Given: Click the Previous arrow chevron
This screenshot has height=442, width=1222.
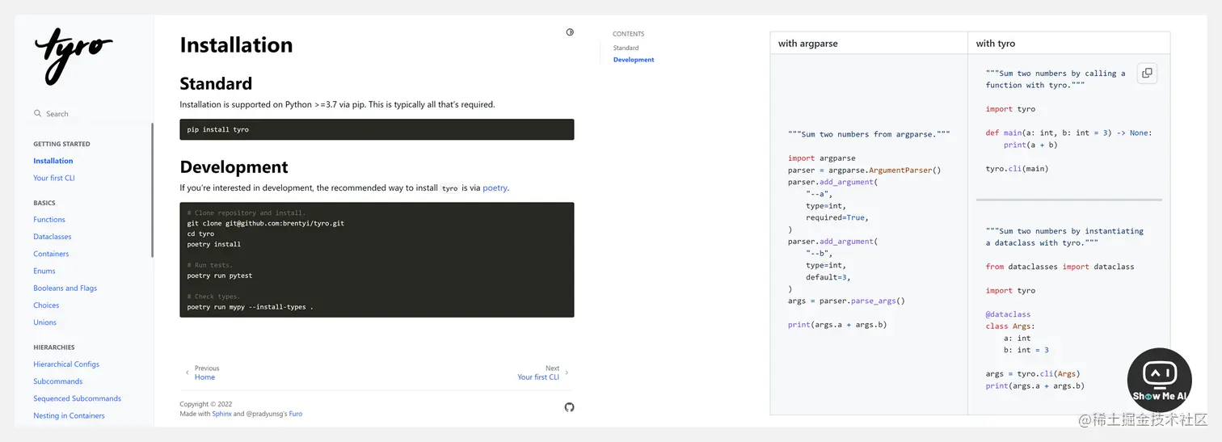Looking at the screenshot, I should coord(188,373).
